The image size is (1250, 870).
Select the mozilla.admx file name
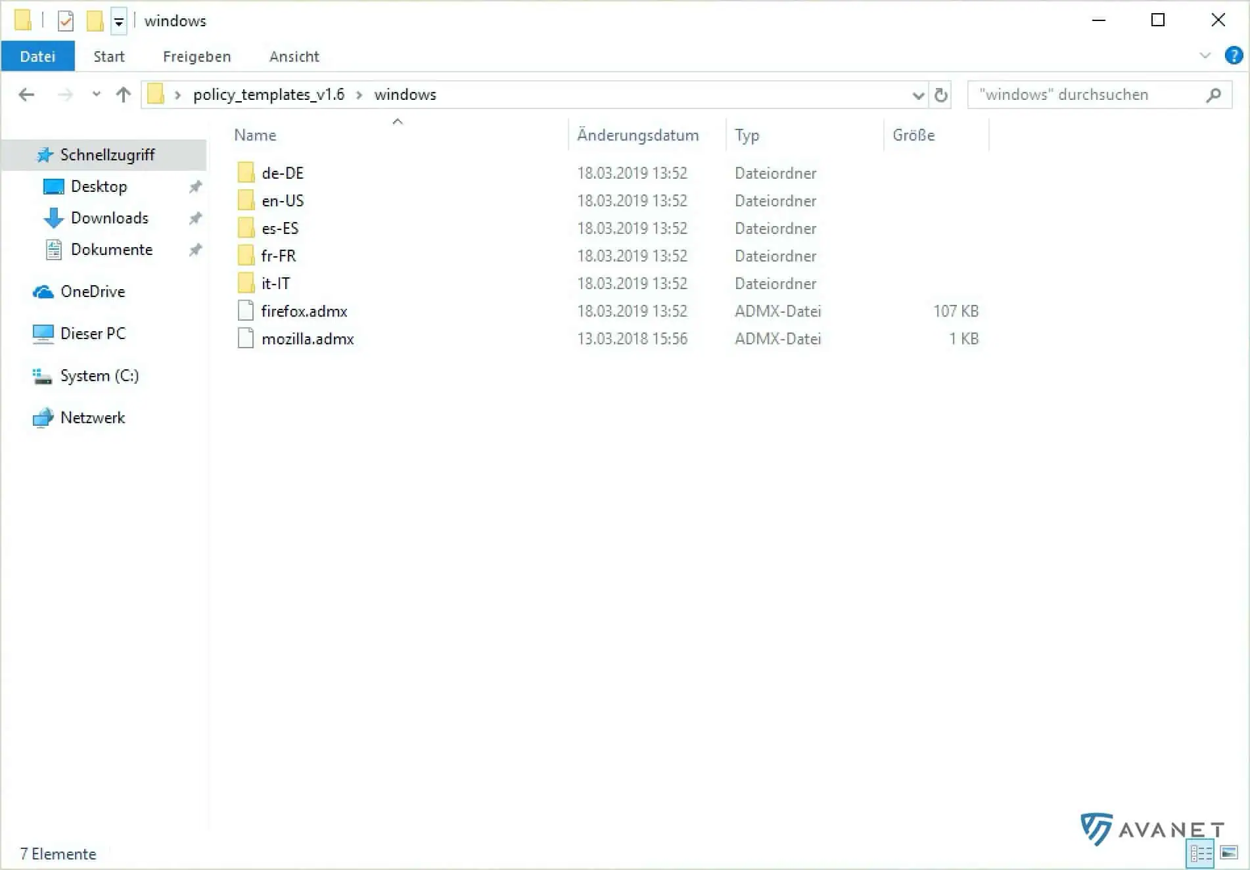[x=308, y=339]
